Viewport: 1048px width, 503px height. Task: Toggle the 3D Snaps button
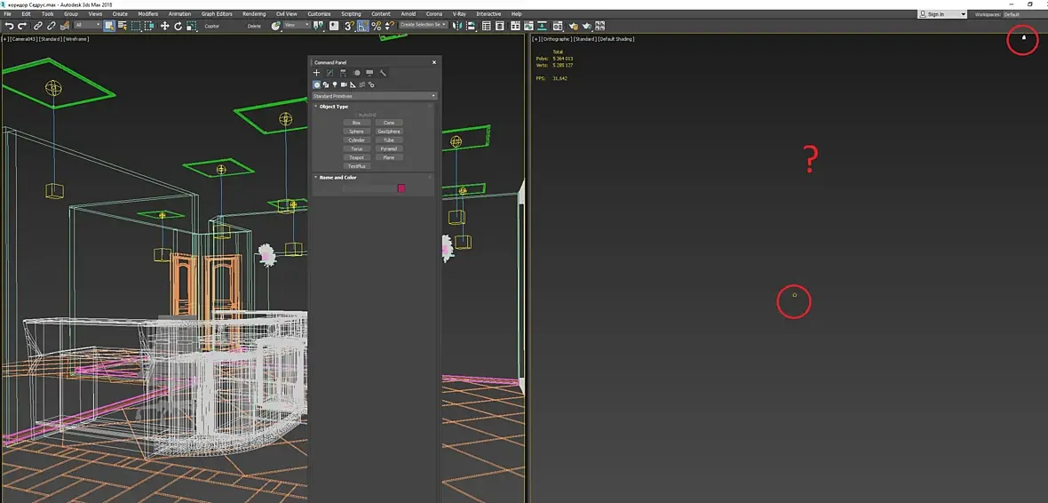tap(349, 27)
